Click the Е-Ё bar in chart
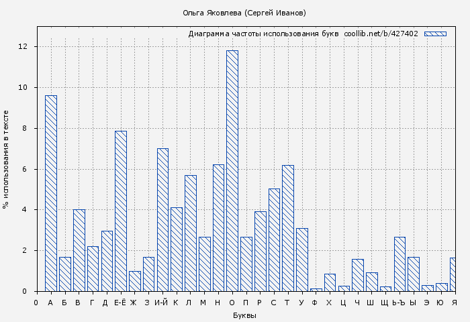The image size is (470, 322). pos(121,211)
